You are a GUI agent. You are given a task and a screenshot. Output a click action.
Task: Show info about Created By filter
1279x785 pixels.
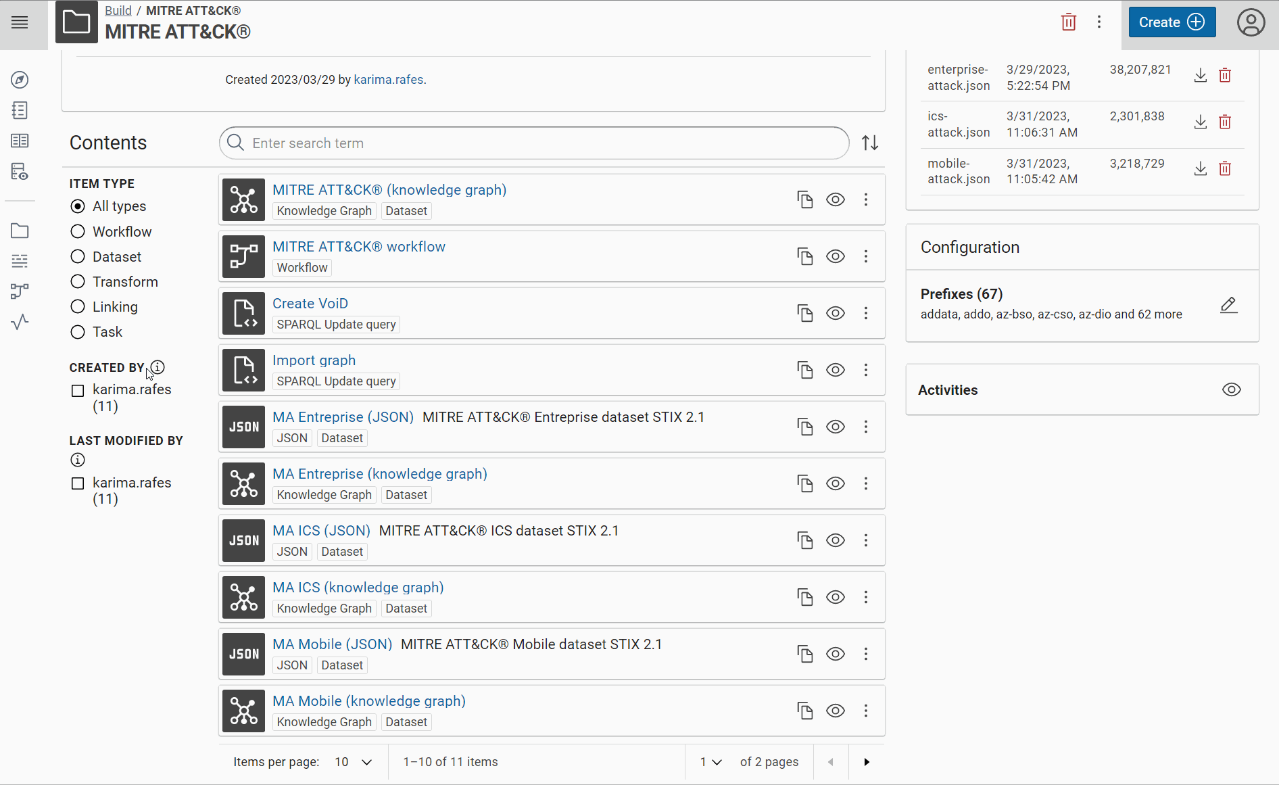pyautogui.click(x=158, y=367)
